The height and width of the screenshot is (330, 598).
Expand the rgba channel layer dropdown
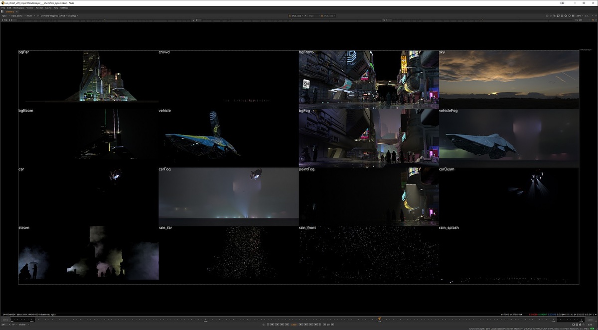tap(5, 15)
